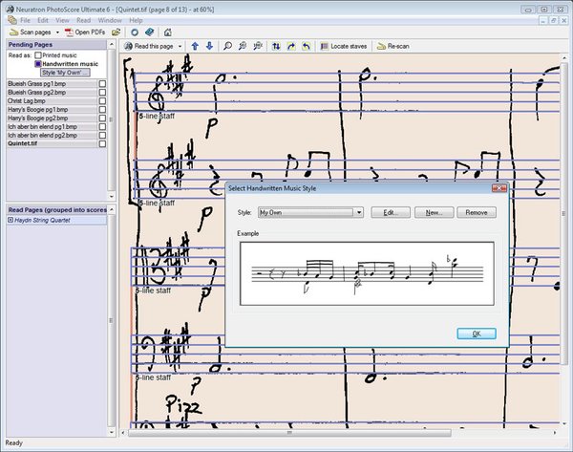
Task: Open the Edit menu
Action: 43,20
